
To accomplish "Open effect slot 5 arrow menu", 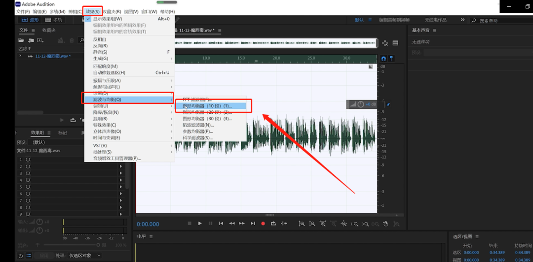I will coord(120,187).
